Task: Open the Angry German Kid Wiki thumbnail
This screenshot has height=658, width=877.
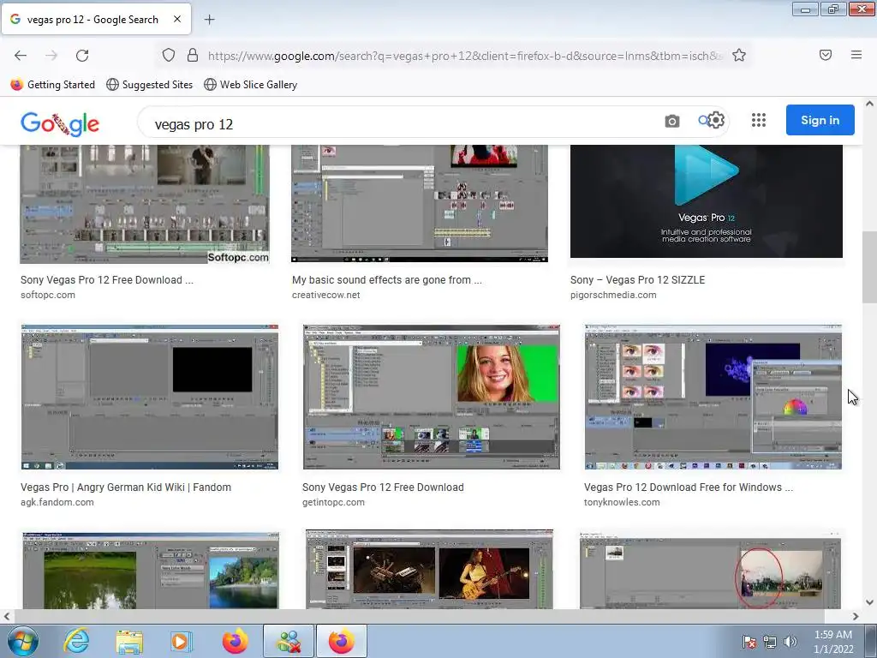Action: [150, 397]
